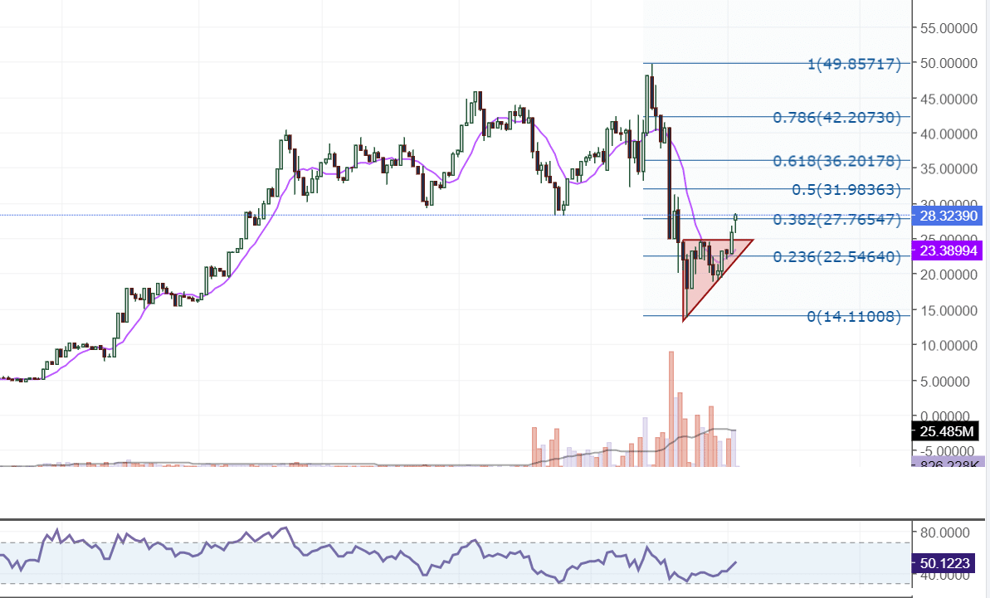Select the 0.236(22.54640) Fibonacci label
990x598 pixels.
836,256
